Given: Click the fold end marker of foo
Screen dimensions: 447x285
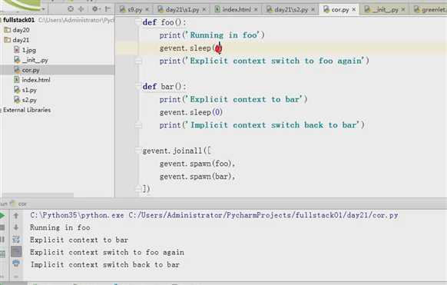Looking at the screenshot, I should [x=138, y=61].
